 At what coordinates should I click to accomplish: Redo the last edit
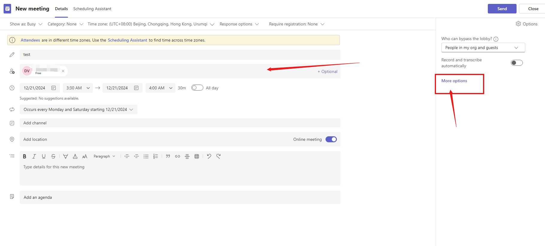219,156
